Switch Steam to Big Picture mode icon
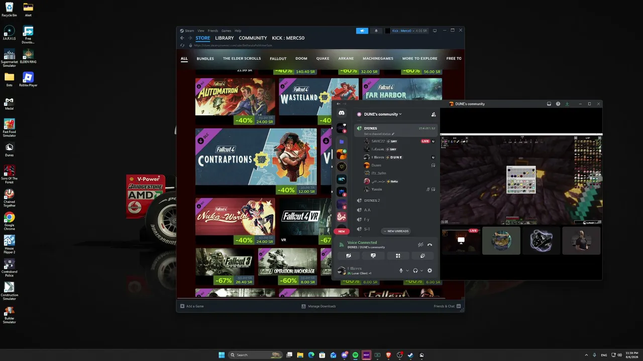643x361 pixels. pyautogui.click(x=435, y=31)
